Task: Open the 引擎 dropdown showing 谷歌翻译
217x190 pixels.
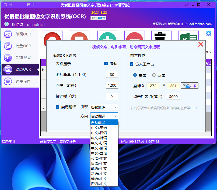Action: (104, 107)
